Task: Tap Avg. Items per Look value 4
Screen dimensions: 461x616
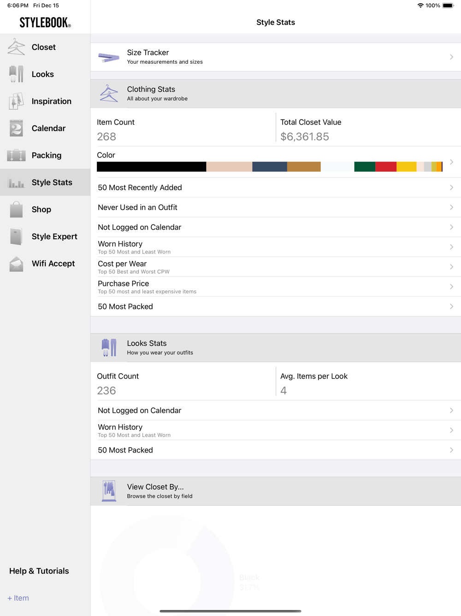Action: click(x=284, y=391)
